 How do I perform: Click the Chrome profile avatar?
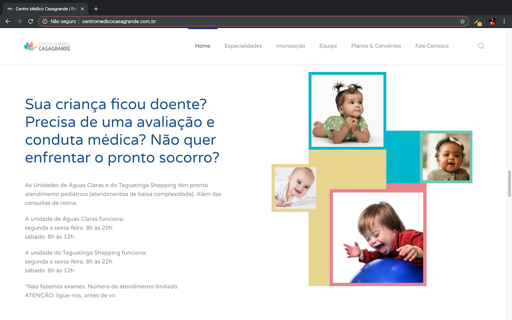(x=493, y=21)
